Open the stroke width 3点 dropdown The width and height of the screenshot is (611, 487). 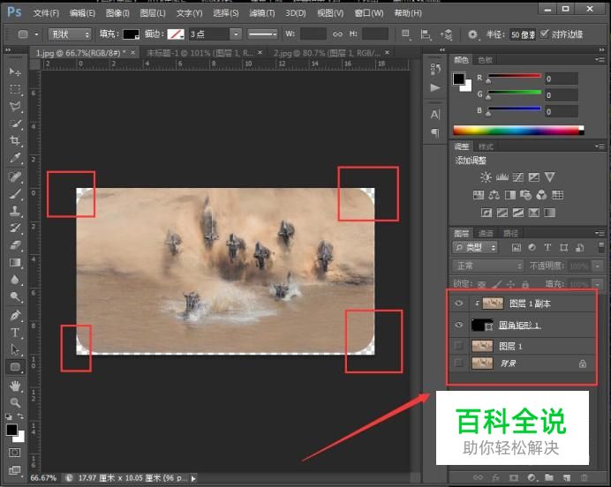click(x=235, y=34)
